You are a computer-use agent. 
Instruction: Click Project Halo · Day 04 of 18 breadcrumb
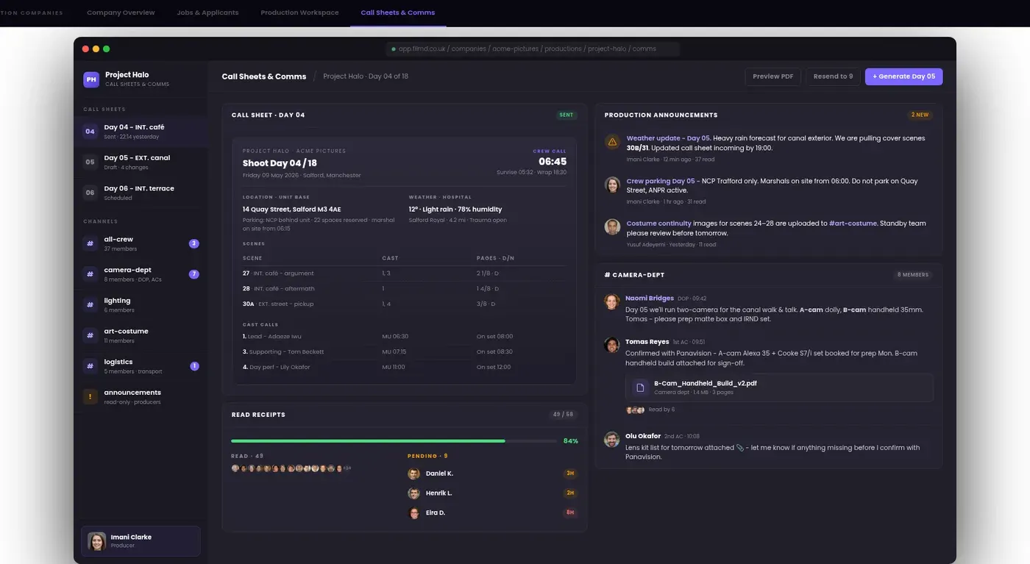coord(366,76)
